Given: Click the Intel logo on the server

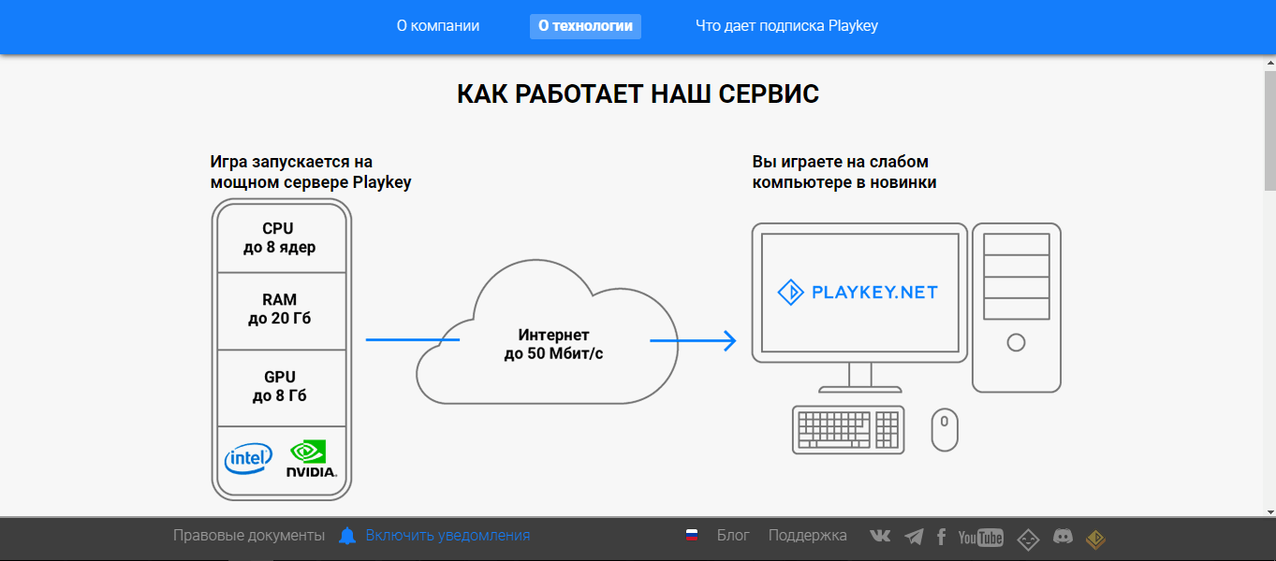Looking at the screenshot, I should tap(248, 459).
